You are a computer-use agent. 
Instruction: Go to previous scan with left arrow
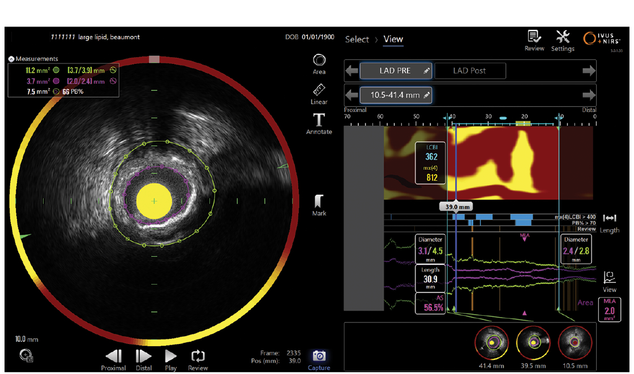tap(352, 71)
